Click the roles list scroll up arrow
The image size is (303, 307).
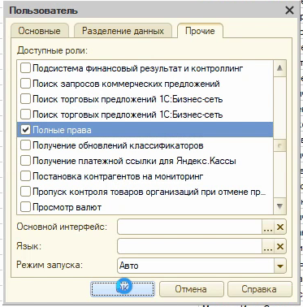tap(279, 68)
